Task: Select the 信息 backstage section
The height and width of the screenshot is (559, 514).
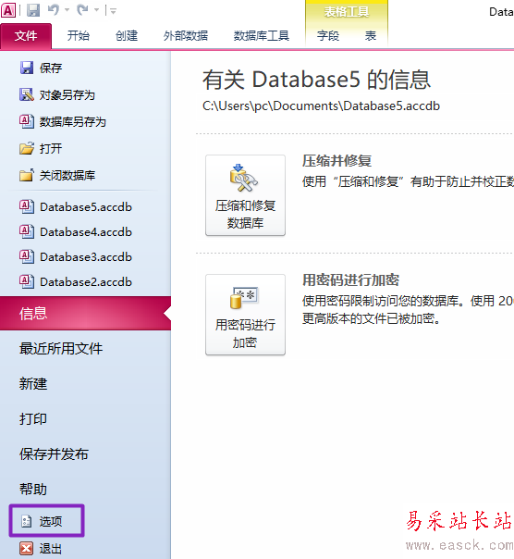Action: point(85,313)
